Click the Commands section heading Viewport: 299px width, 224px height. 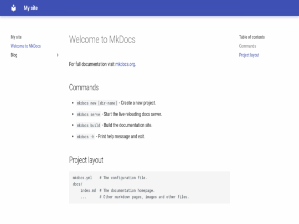coord(84,87)
